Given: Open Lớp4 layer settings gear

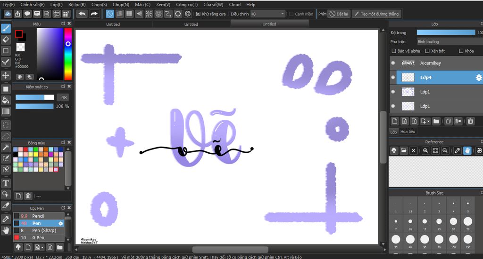Looking at the screenshot, I should pos(479,78).
